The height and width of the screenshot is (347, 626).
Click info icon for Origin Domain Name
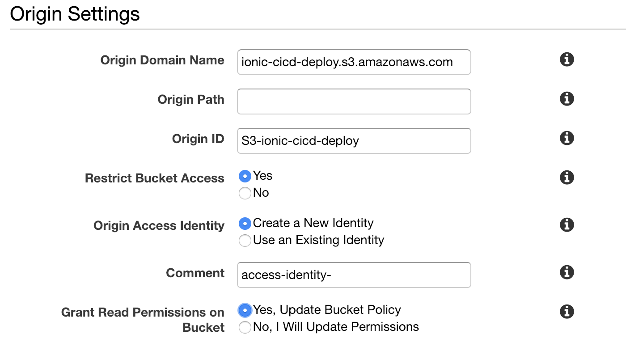point(567,59)
